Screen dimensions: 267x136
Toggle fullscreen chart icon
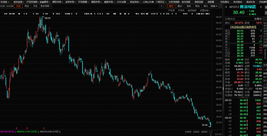point(220,6)
